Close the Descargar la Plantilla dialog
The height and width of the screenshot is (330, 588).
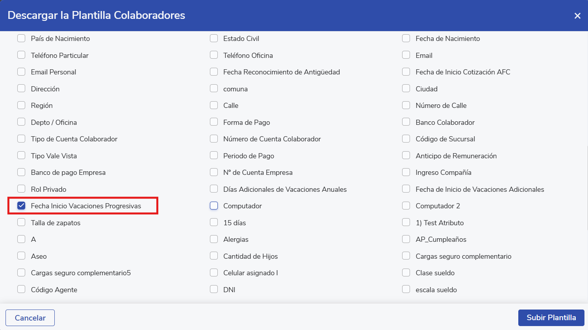(x=577, y=16)
